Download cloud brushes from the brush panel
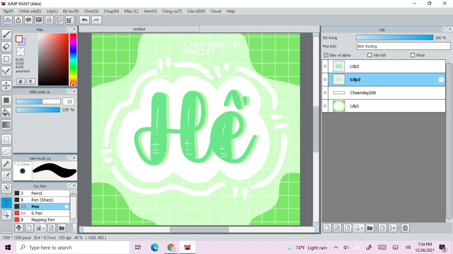 [x=19, y=228]
